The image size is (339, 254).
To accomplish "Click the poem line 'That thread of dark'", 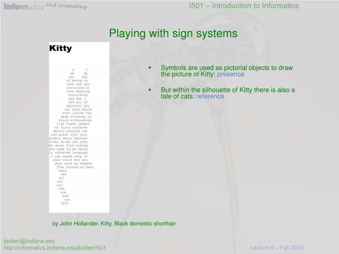I will (75, 167).
